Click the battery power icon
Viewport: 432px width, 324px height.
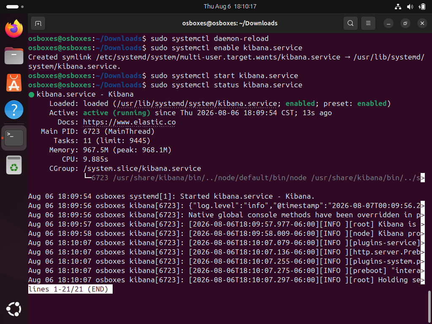coord(422,7)
